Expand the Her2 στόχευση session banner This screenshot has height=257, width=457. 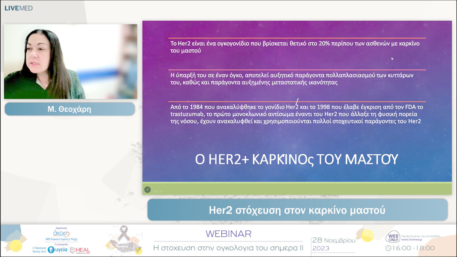point(297,209)
